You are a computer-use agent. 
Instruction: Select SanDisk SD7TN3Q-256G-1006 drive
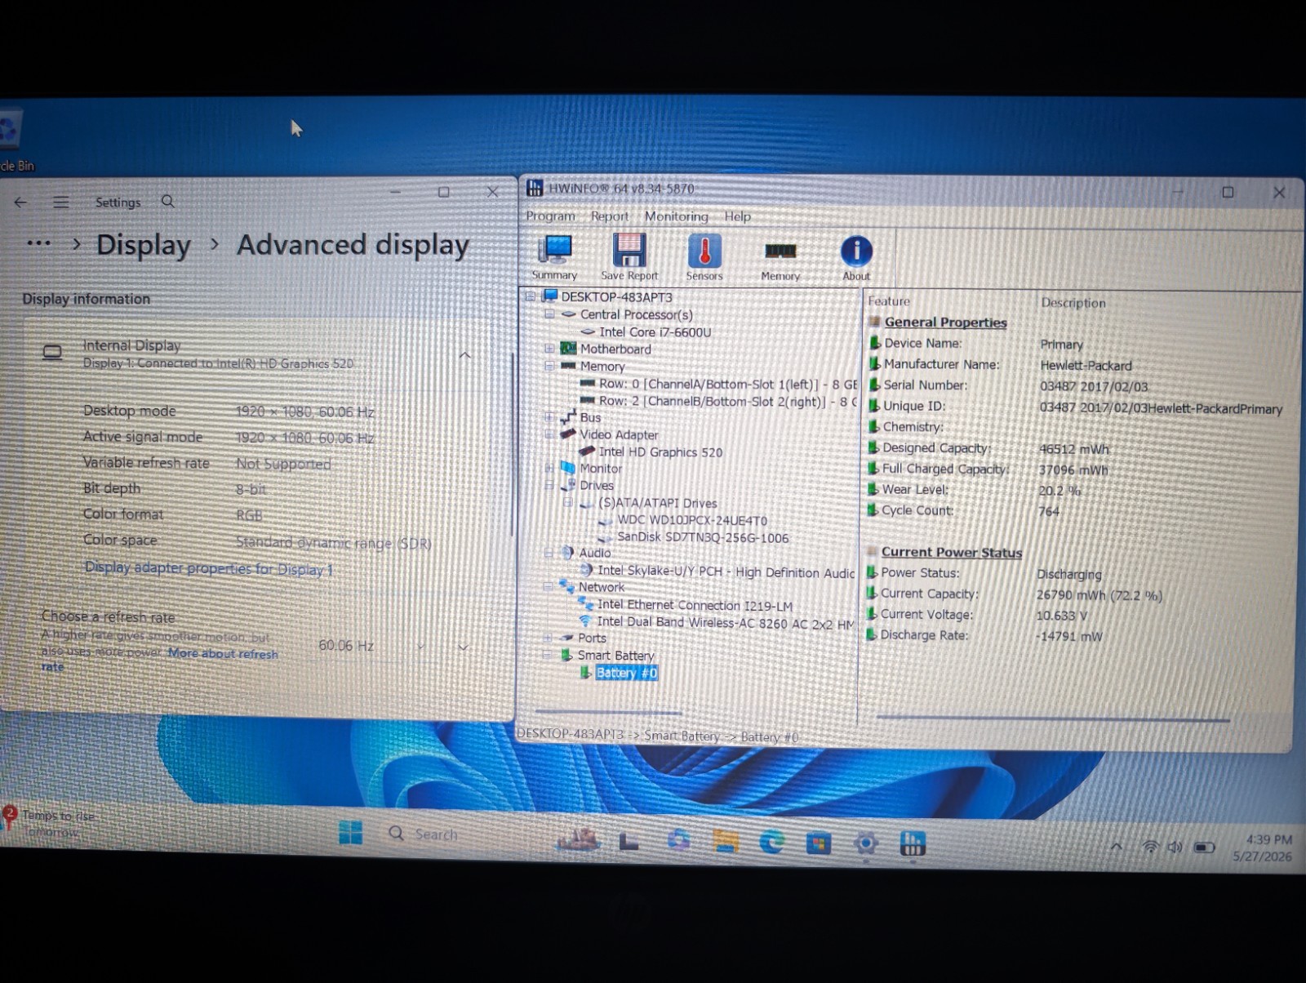tap(703, 537)
